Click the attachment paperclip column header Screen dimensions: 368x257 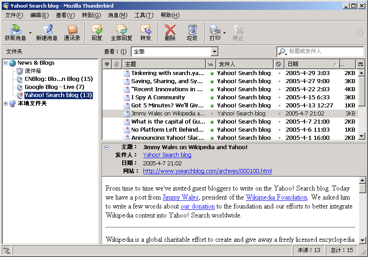click(116, 64)
